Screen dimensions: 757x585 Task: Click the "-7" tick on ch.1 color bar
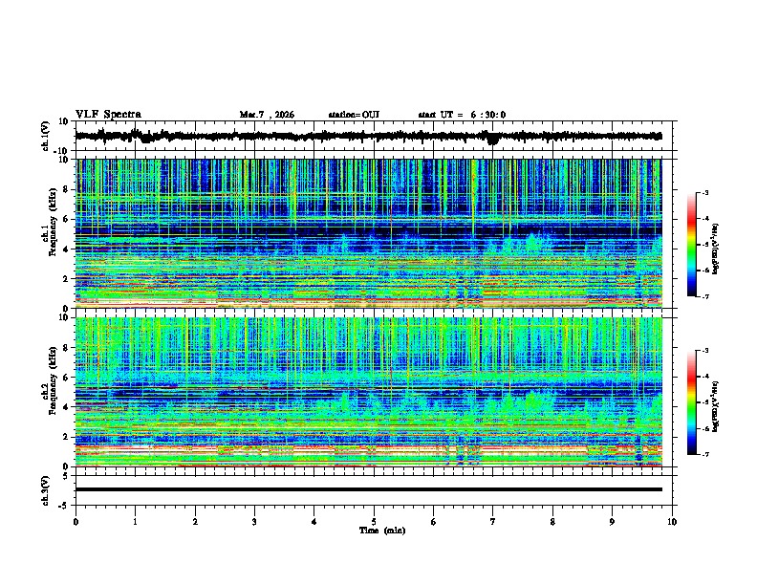(x=704, y=296)
